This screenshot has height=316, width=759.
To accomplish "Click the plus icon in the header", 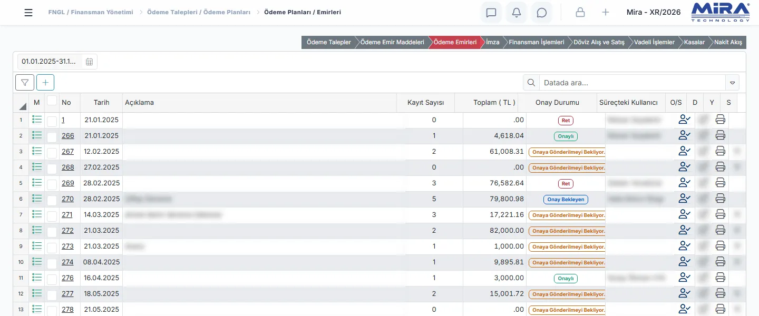I will tap(606, 13).
